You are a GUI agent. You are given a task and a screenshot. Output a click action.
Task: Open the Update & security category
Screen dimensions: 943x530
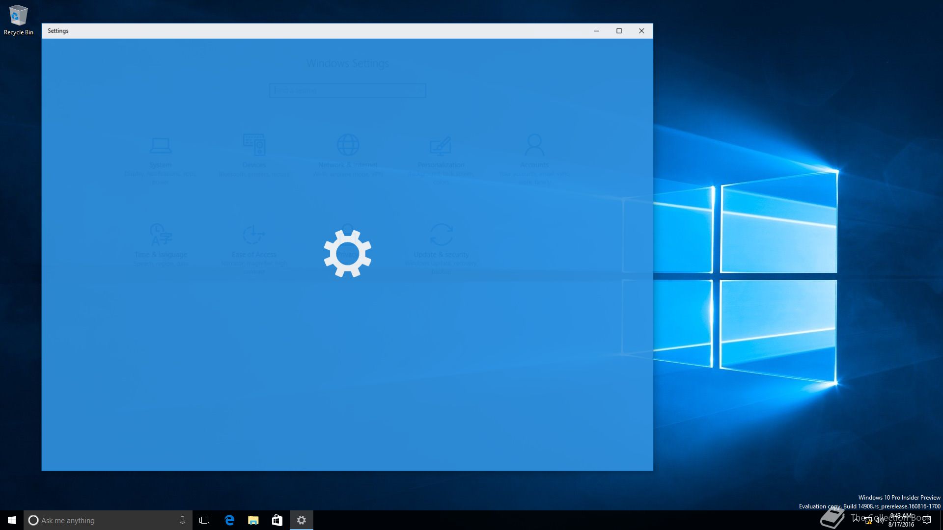(x=441, y=249)
